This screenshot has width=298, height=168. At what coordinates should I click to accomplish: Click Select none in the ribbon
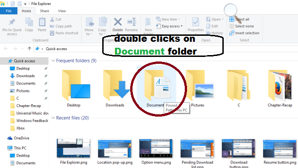pyautogui.click(x=242, y=26)
